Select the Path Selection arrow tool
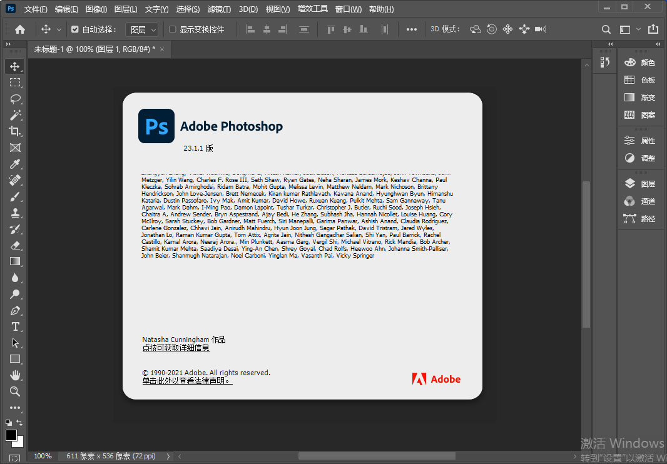 click(x=15, y=343)
